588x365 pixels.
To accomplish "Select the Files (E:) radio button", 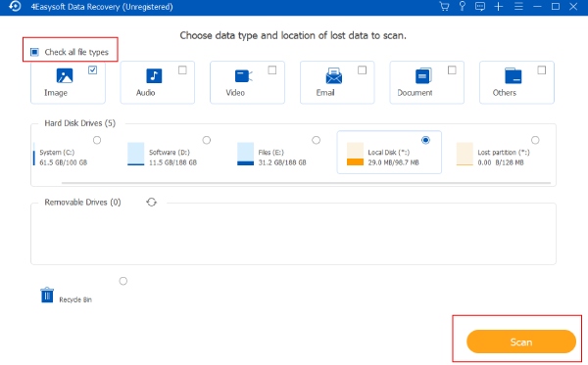I will (317, 140).
